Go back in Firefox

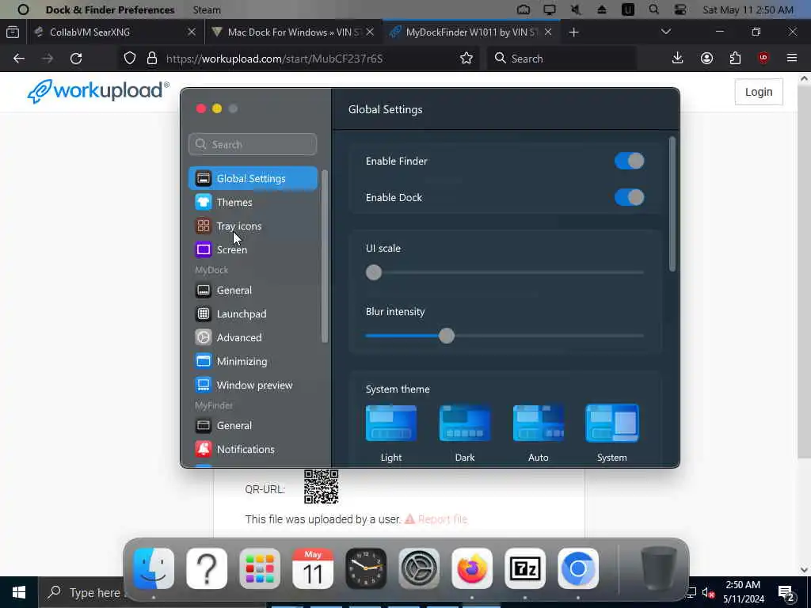pos(19,59)
